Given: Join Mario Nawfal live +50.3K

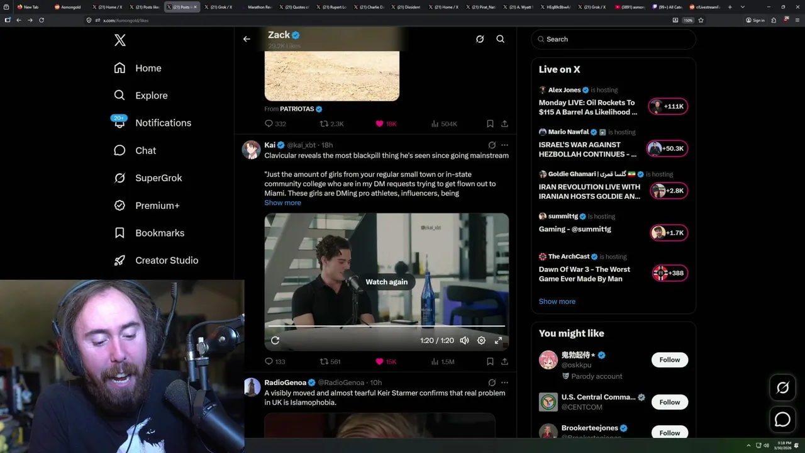Looking at the screenshot, I should [667, 148].
